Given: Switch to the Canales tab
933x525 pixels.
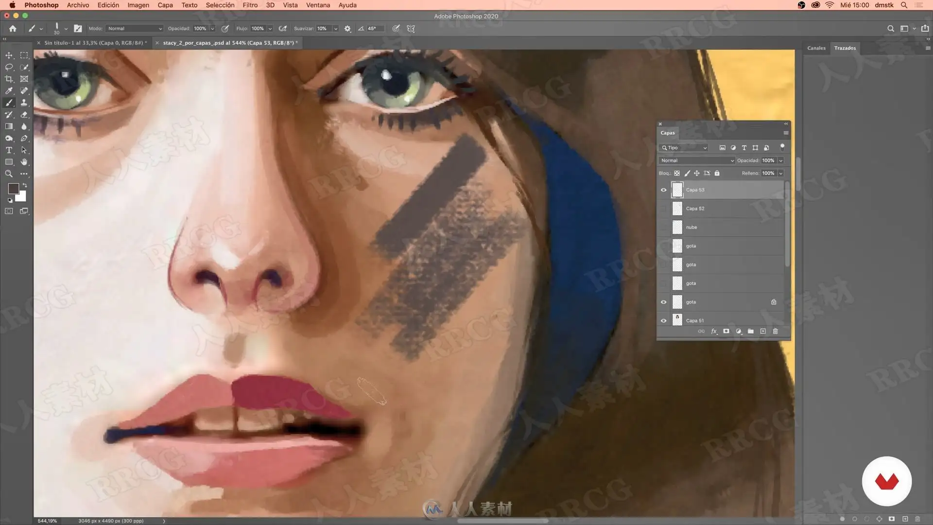Looking at the screenshot, I should [x=816, y=48].
